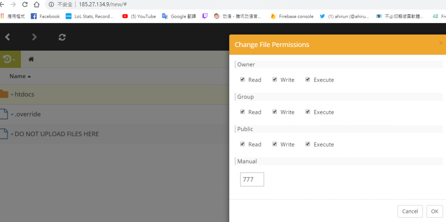Image resolution: width=446 pixels, height=222 pixels.
Task: Open the Apps bookmarks shortcut
Action: tap(13, 16)
